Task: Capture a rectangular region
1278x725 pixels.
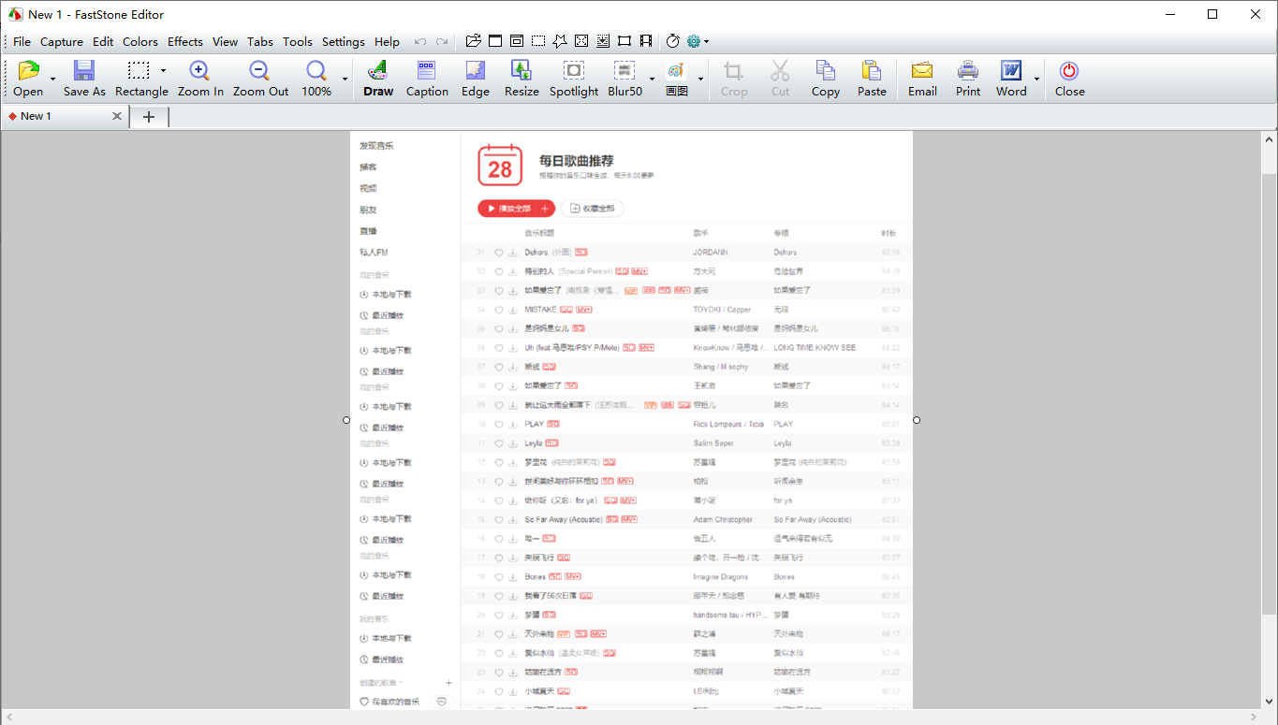Action: pos(538,41)
